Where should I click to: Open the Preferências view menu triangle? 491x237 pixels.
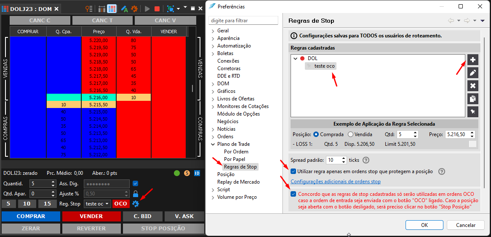[483, 21]
